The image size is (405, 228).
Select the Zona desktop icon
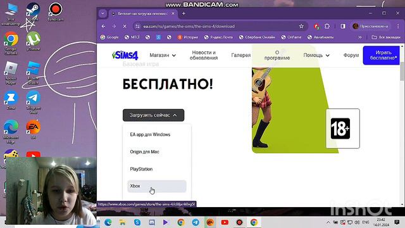tap(11, 100)
